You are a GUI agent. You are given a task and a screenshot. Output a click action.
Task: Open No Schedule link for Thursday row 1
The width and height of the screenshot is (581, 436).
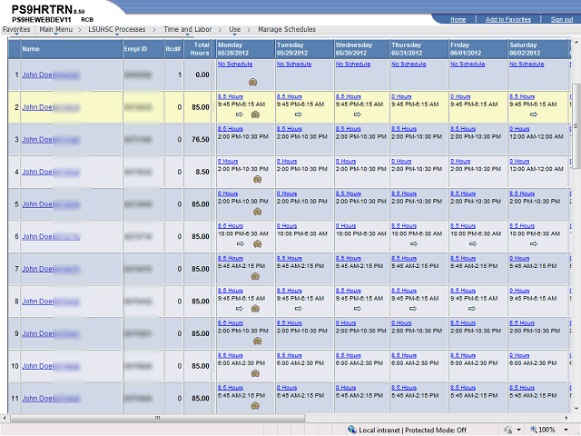click(x=409, y=64)
